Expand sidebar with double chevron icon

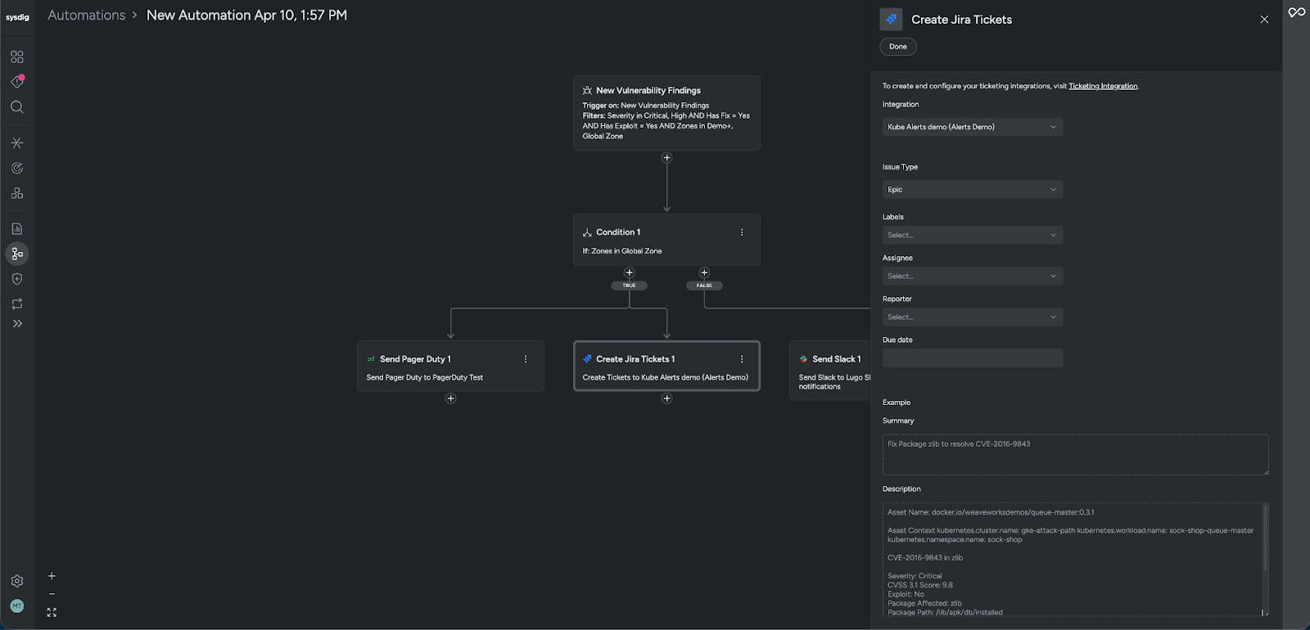[17, 324]
